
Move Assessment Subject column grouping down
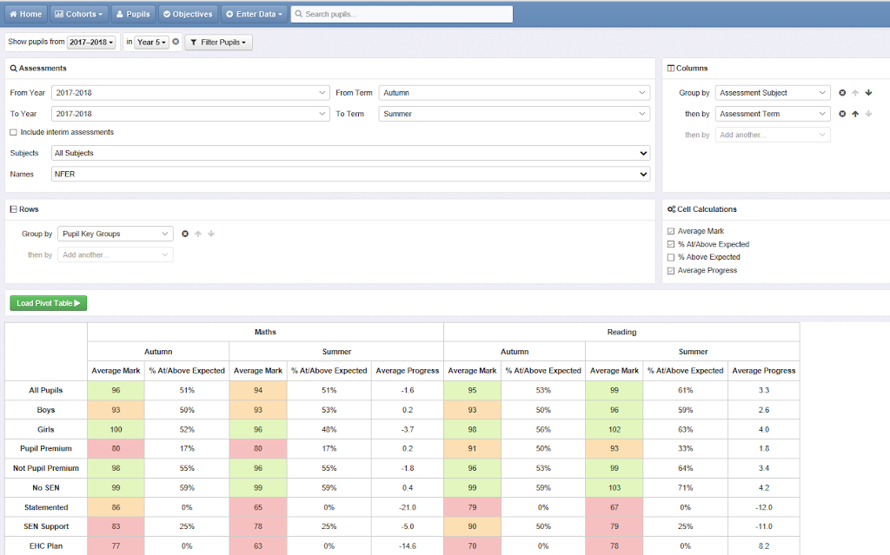(x=868, y=92)
